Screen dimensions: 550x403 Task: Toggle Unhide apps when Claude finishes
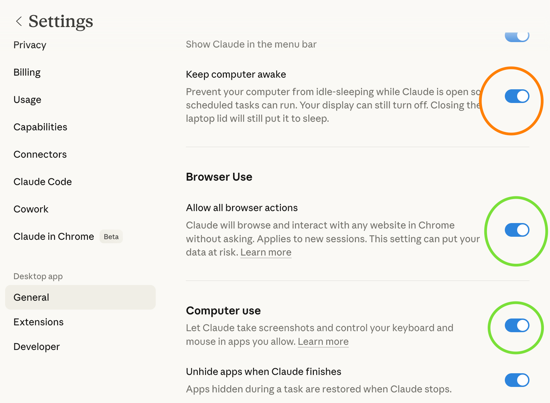517,380
